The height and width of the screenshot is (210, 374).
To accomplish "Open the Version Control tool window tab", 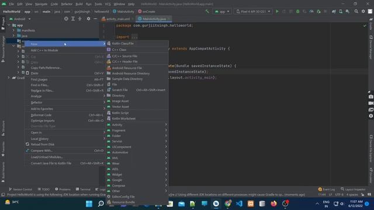I will [20, 189].
